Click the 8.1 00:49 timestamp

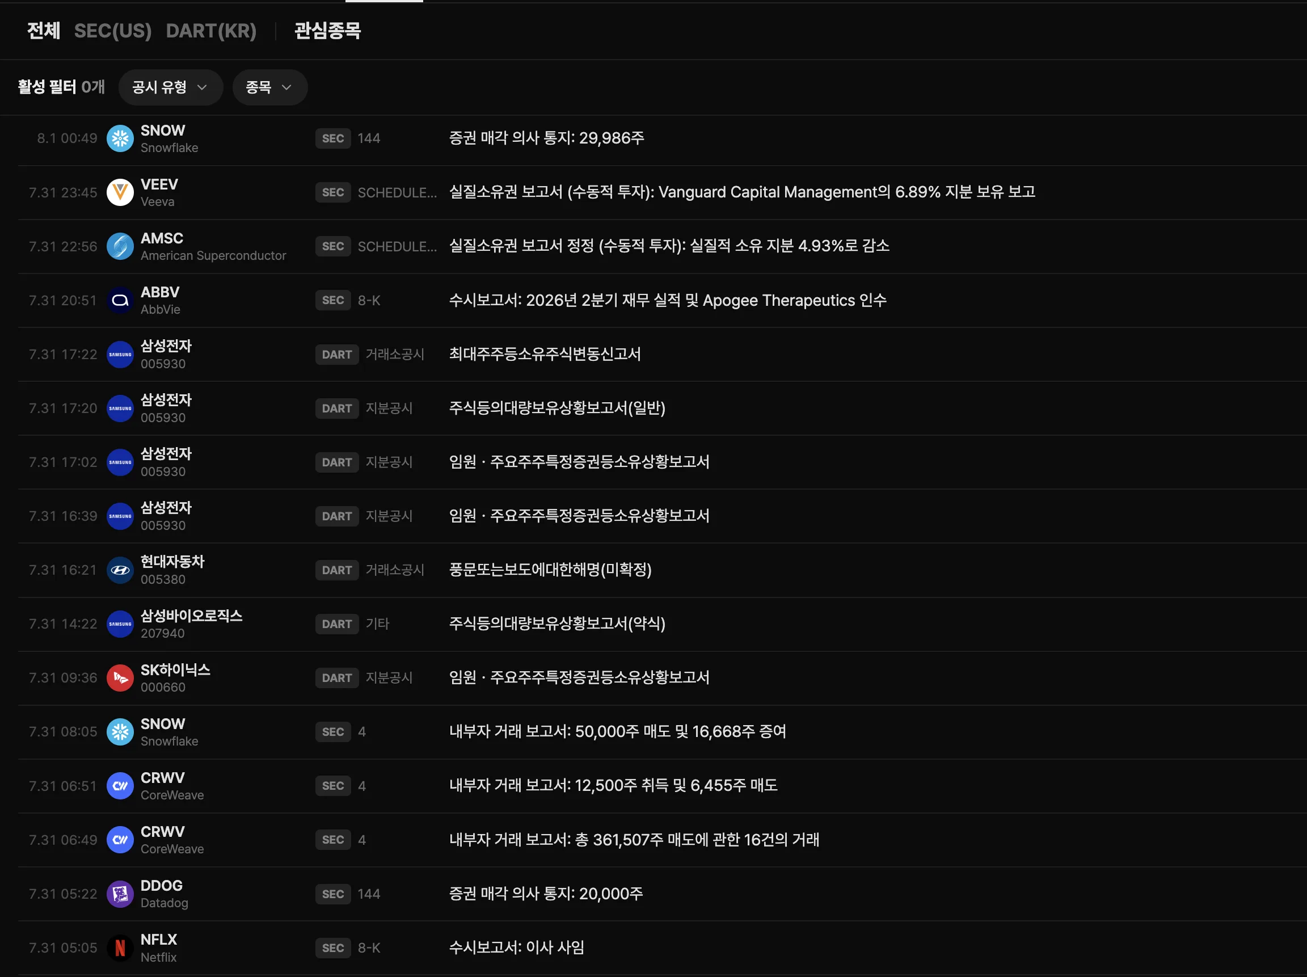point(68,138)
